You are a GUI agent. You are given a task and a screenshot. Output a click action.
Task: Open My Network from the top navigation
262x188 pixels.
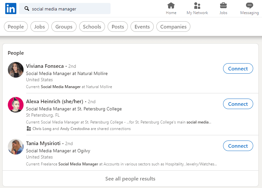tap(197, 9)
